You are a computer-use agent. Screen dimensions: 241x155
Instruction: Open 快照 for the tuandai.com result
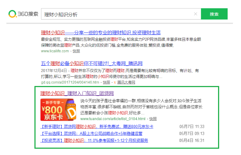(x=153, y=119)
